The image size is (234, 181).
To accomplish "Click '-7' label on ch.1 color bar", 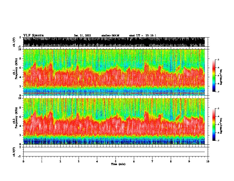I will (x=218, y=92).
